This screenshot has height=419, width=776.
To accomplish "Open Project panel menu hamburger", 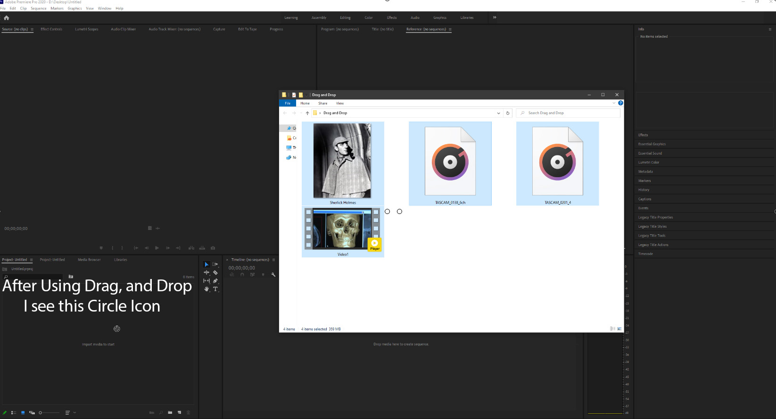I will point(32,260).
